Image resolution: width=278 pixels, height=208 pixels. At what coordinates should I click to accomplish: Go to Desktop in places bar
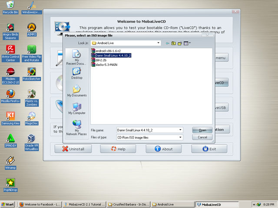click(x=77, y=74)
